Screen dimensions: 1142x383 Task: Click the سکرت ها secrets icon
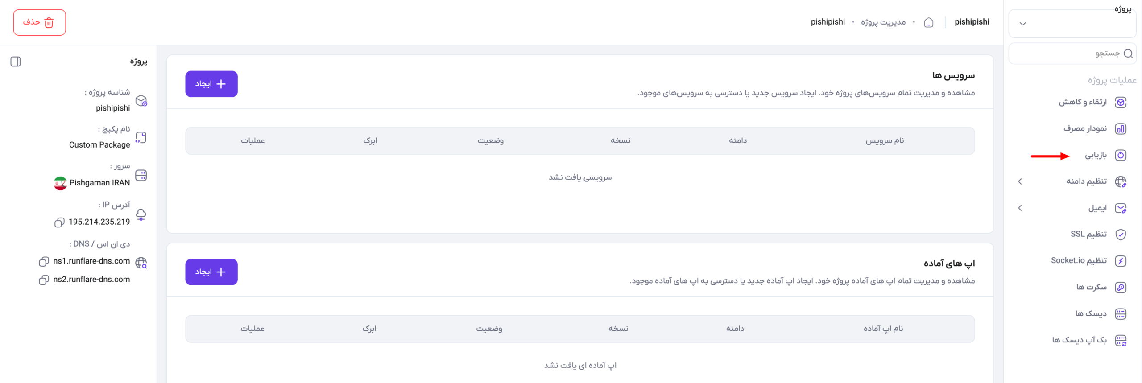coord(1121,288)
